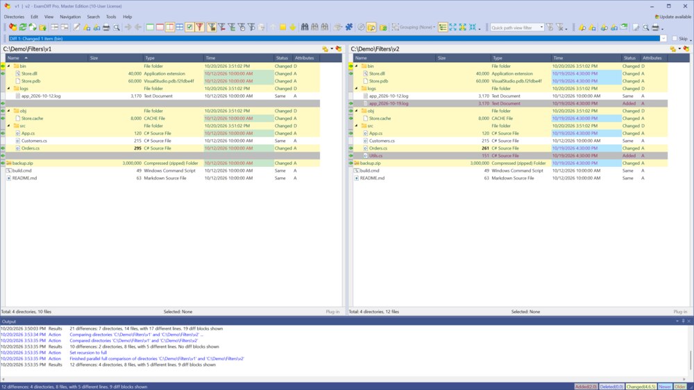Click the Diff 1: Changed 1 item bar

coord(335,38)
